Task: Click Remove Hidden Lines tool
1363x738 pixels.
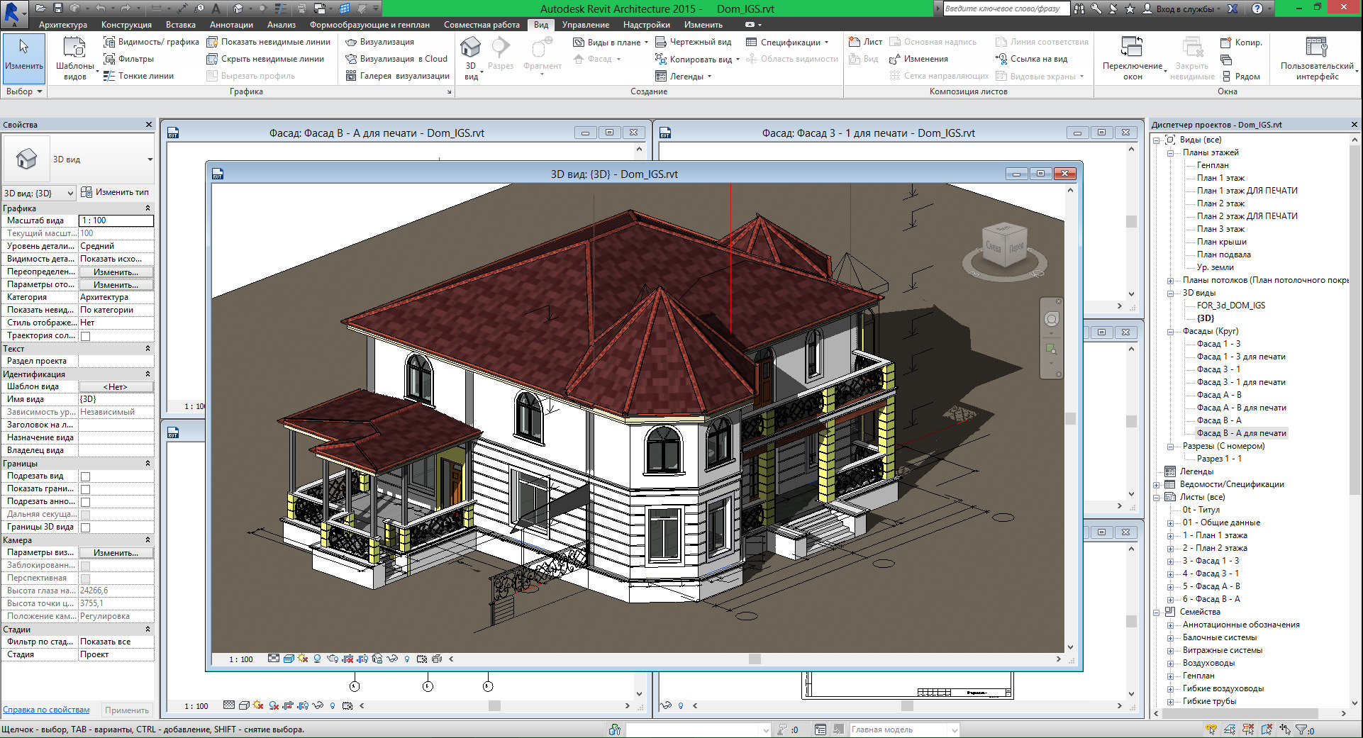Action: 265,59
